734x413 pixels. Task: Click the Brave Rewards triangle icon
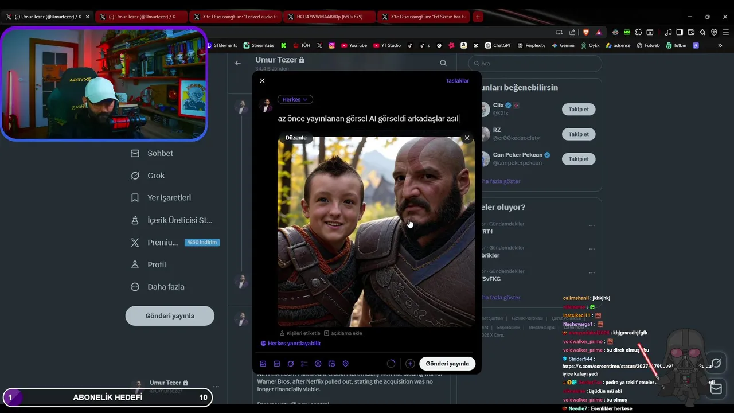(599, 32)
